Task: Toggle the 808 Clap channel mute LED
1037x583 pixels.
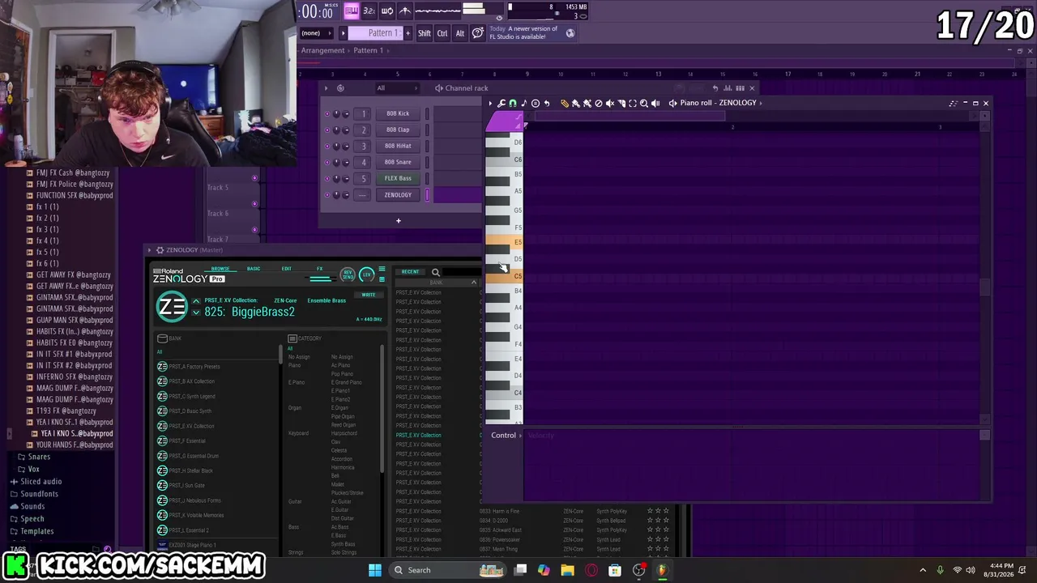Action: (x=327, y=130)
